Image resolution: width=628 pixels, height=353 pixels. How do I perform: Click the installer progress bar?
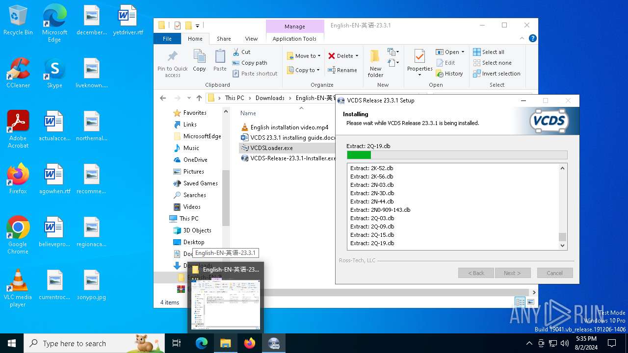tap(457, 155)
